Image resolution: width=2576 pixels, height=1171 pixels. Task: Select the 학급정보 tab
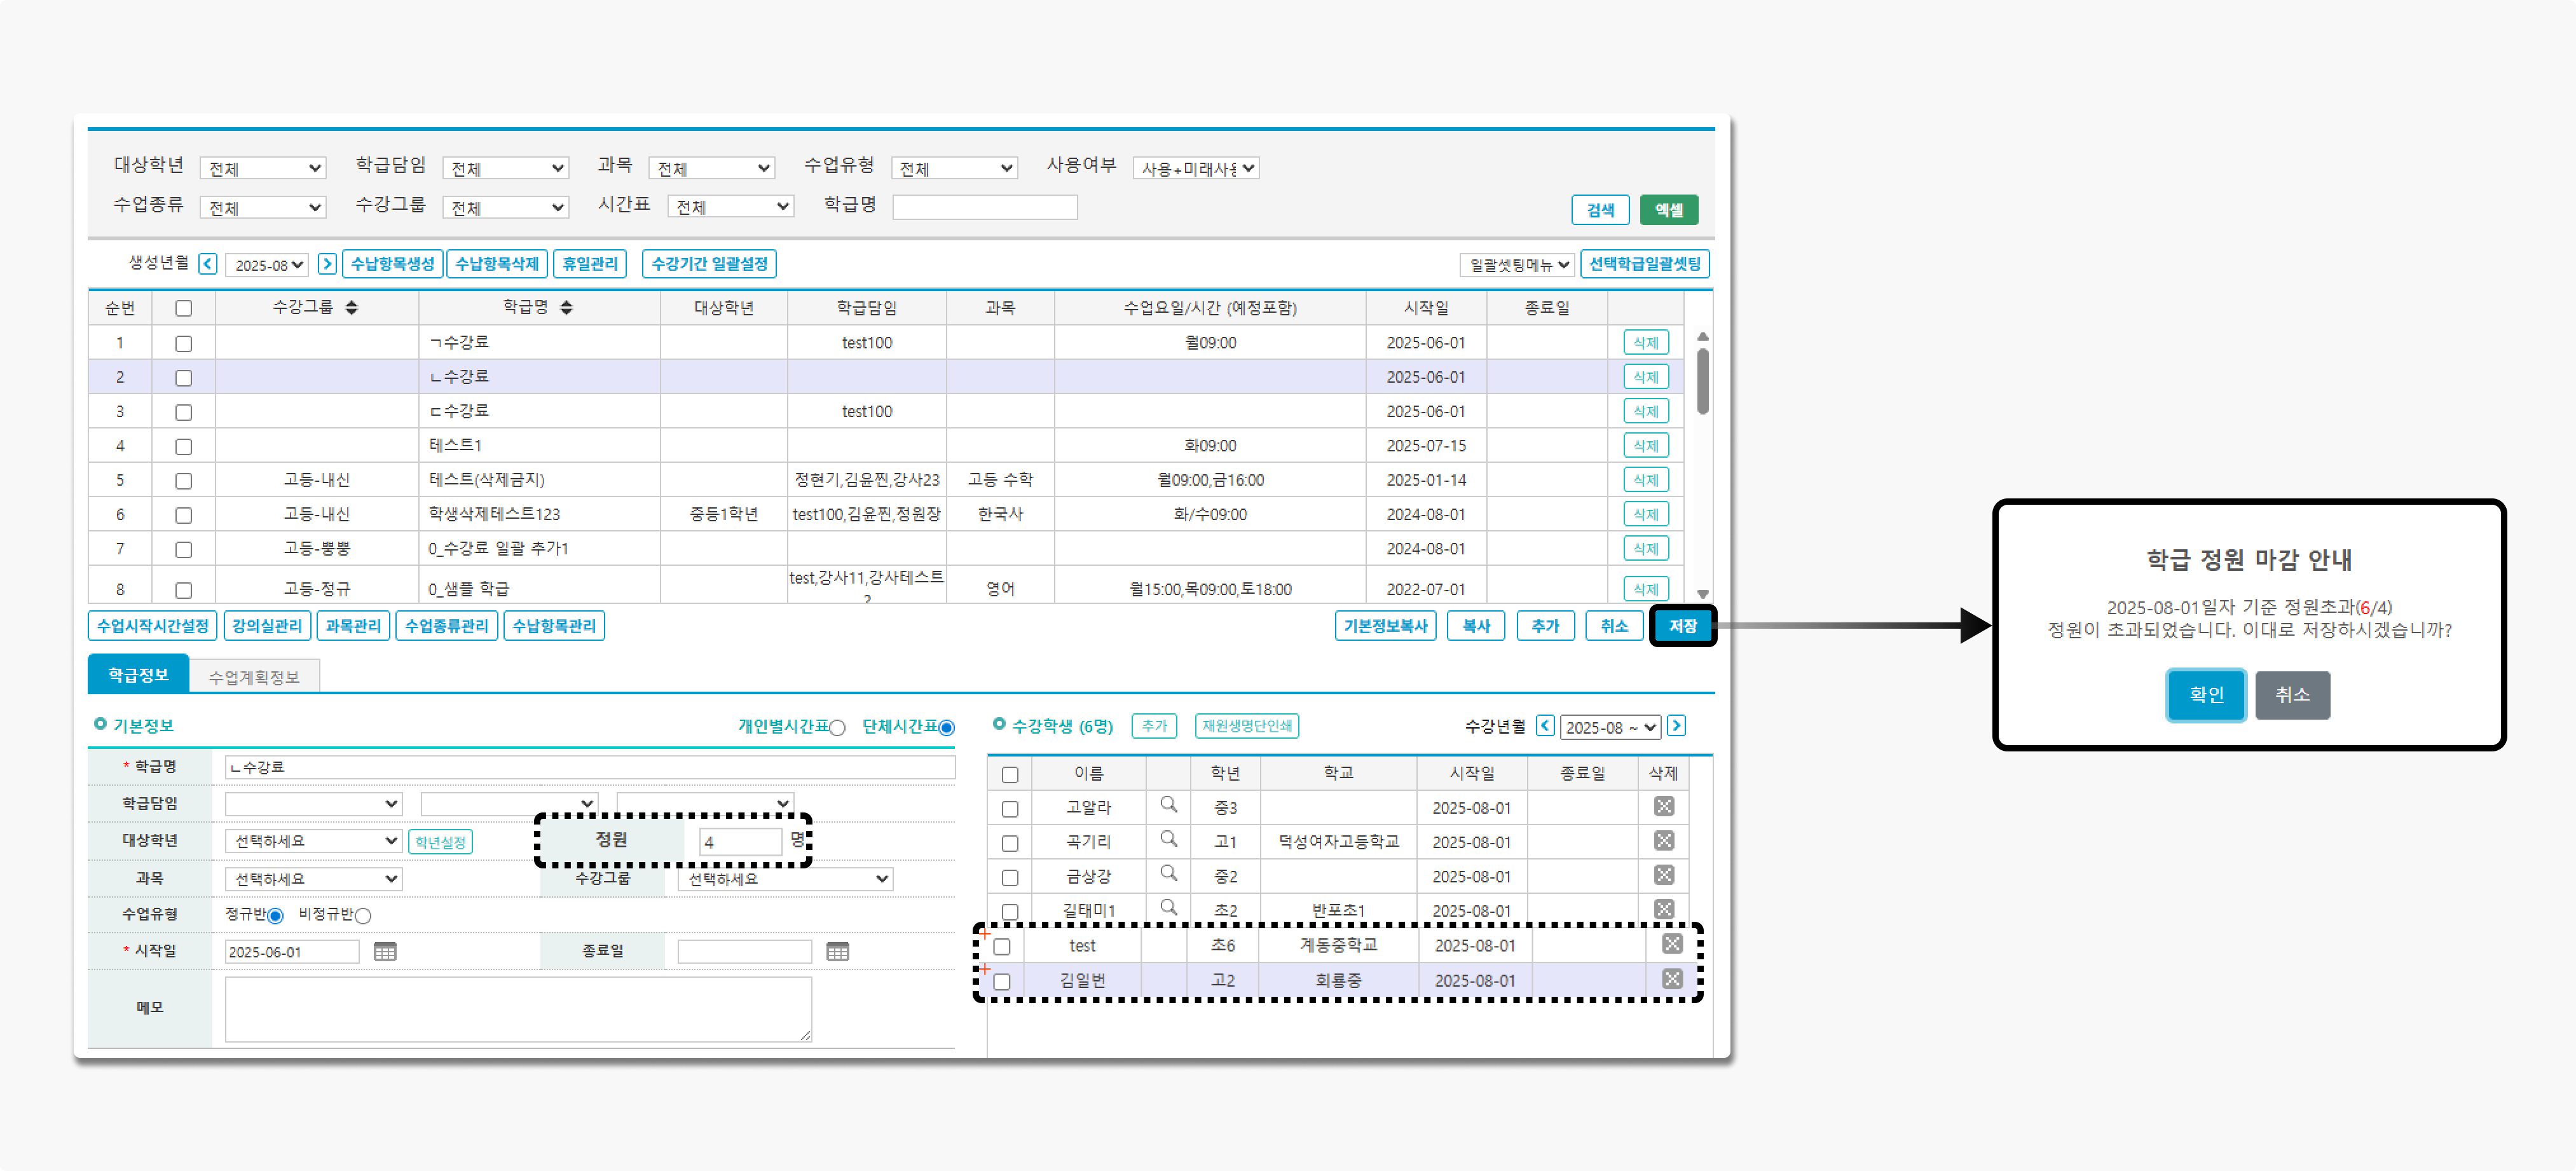pos(138,675)
